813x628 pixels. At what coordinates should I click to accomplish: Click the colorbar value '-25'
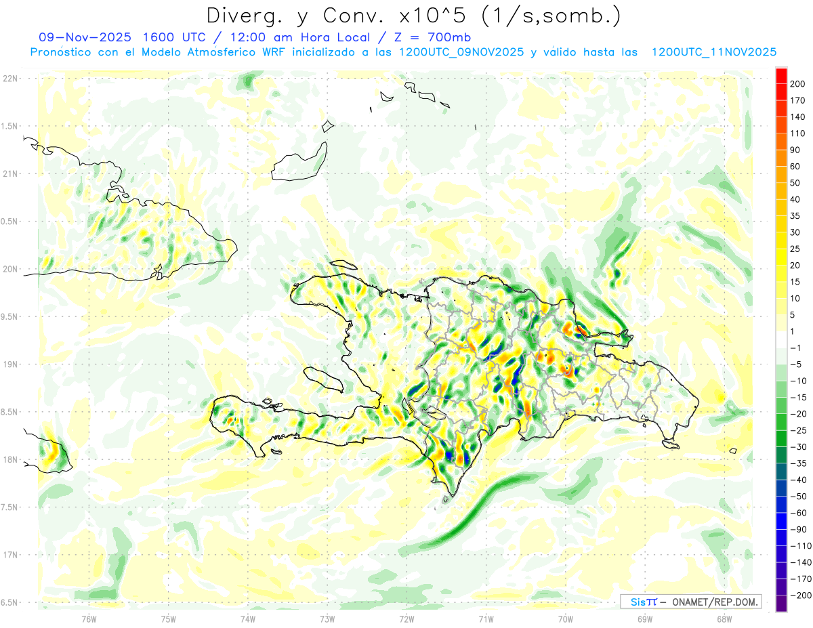(798, 430)
